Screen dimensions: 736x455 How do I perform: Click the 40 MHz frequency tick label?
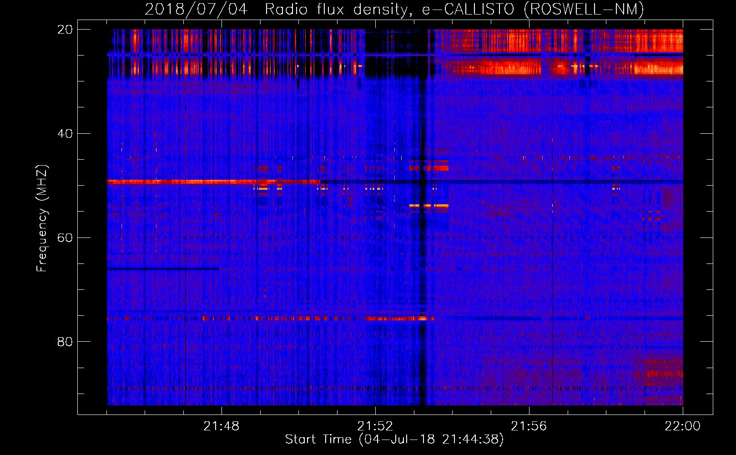pyautogui.click(x=65, y=134)
